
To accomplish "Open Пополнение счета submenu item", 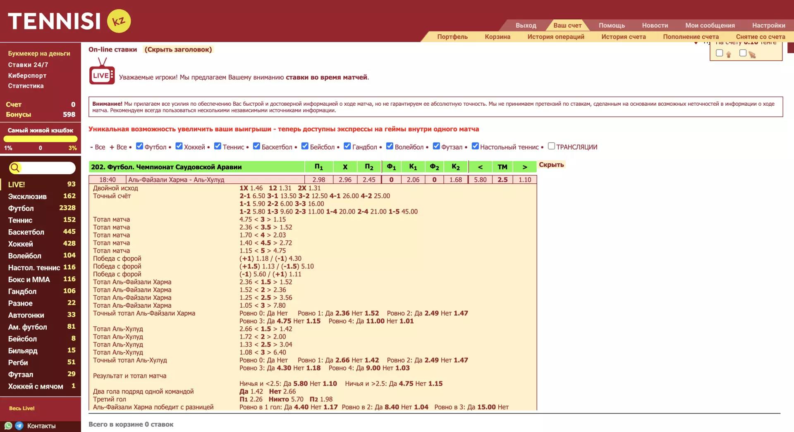I will (691, 37).
